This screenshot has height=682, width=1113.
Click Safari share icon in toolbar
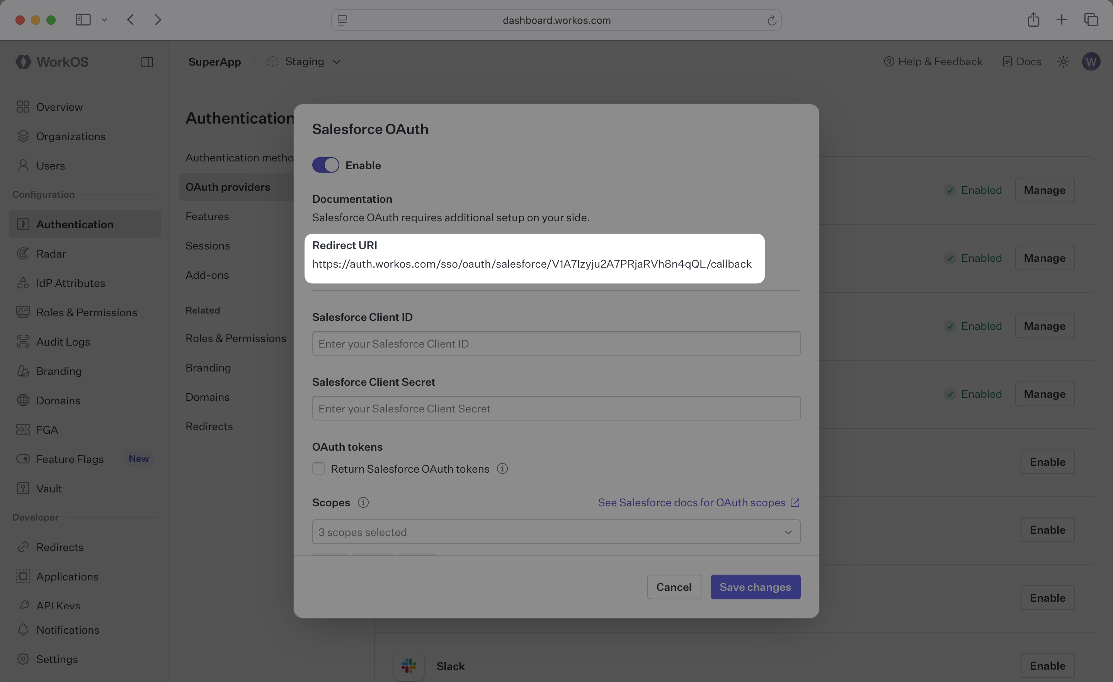[1033, 20]
